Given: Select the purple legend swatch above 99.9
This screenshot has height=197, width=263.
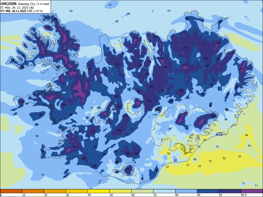Looking at the screenshot, I should pos(252,191).
